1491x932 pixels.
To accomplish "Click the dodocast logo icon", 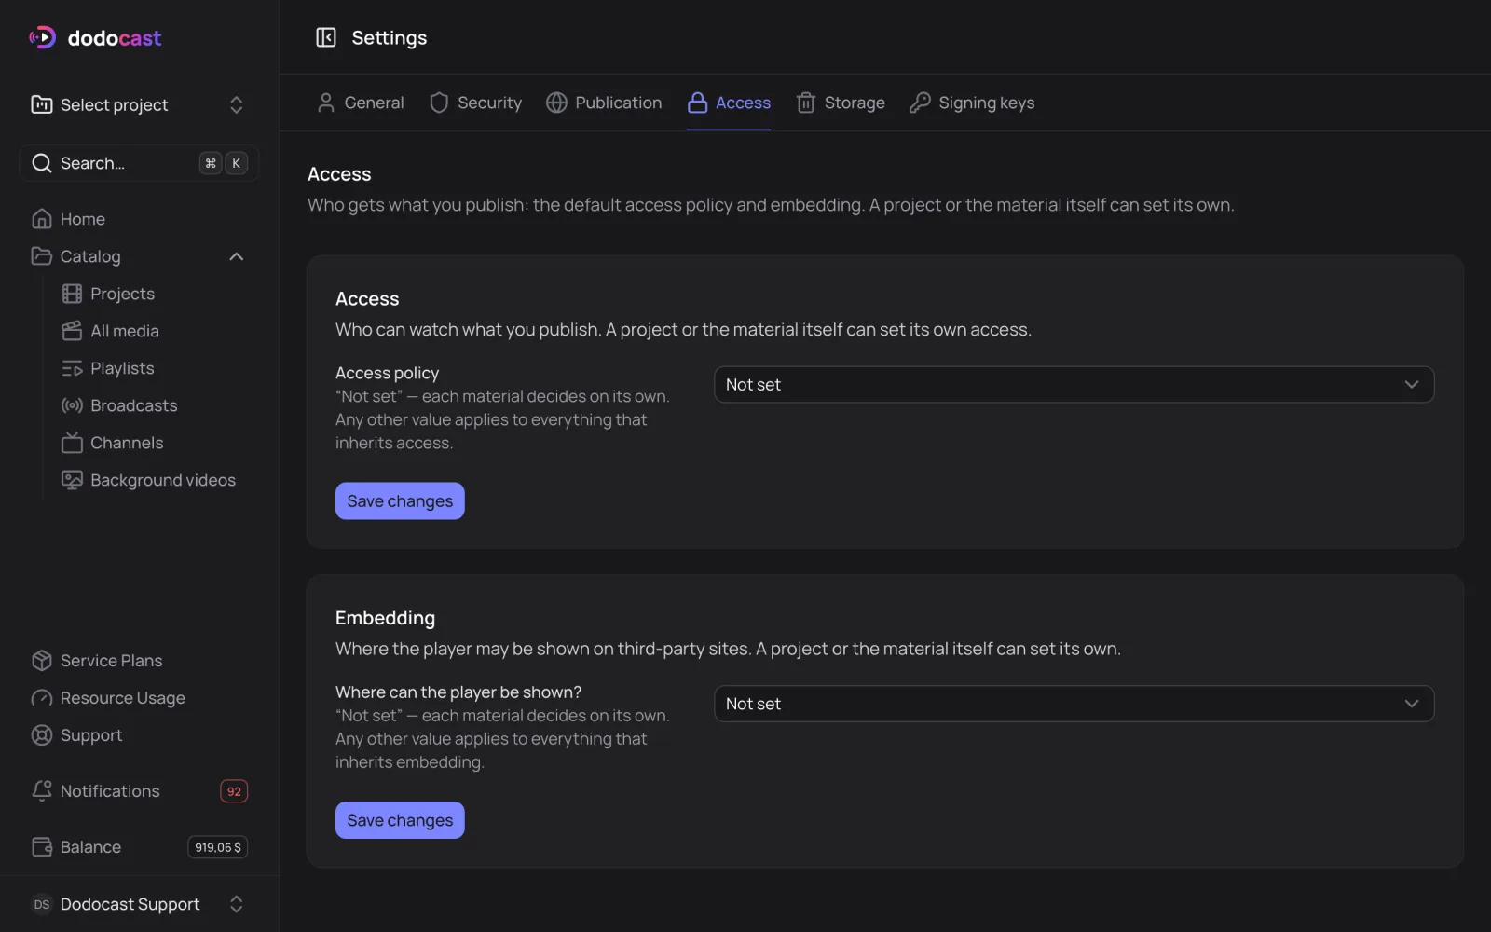I will point(42,37).
